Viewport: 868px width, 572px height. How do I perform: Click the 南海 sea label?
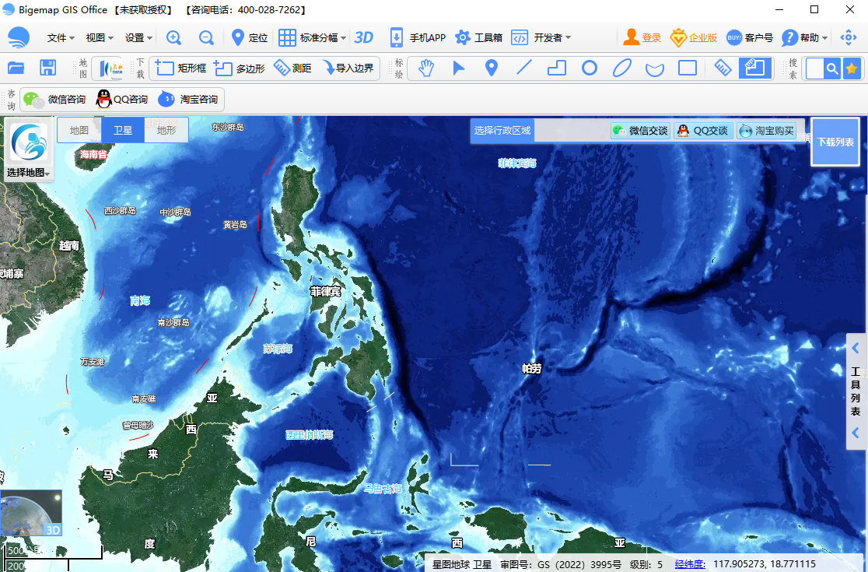140,300
